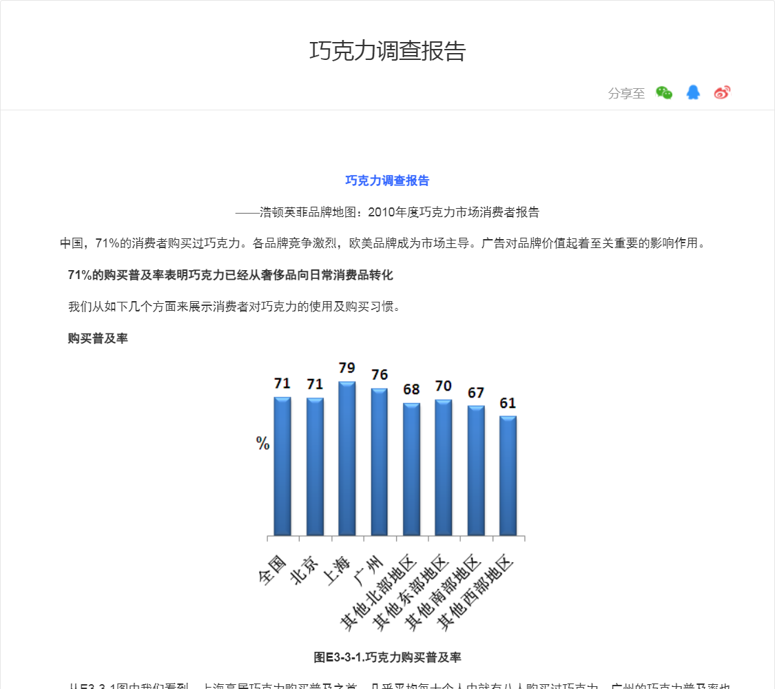Image resolution: width=775 pixels, height=689 pixels.
Task: Share the article to QQ
Action: [693, 92]
